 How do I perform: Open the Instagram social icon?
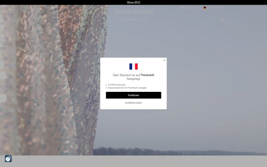pyautogui.click(x=186, y=8)
